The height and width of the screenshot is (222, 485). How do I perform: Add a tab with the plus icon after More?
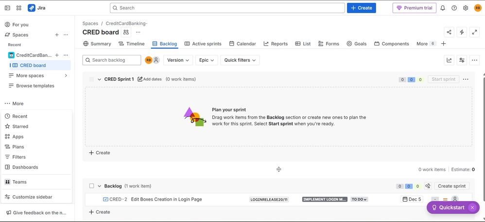(443, 44)
